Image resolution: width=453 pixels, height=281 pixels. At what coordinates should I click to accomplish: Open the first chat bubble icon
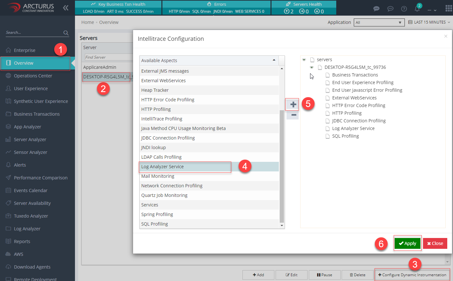(376, 9)
